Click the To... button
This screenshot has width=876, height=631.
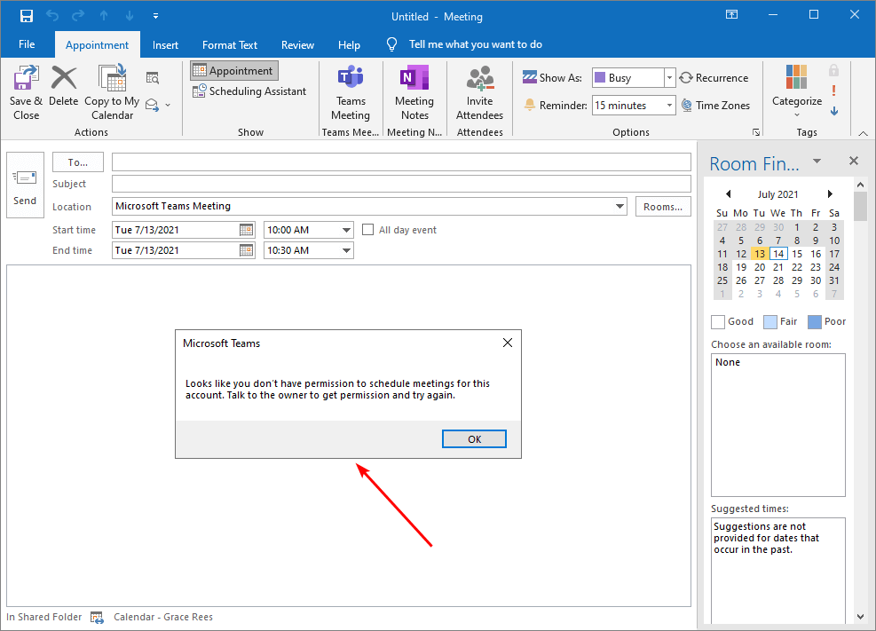click(77, 162)
